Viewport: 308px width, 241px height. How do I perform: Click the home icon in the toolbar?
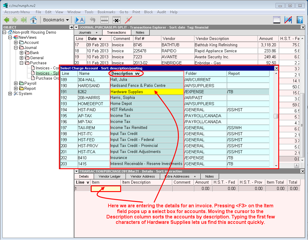point(33,20)
